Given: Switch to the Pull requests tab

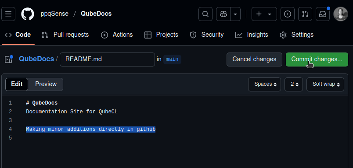Looking at the screenshot, I should click(x=65, y=35).
